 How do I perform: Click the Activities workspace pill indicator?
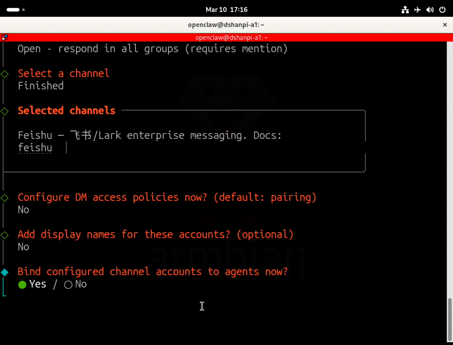13,10
